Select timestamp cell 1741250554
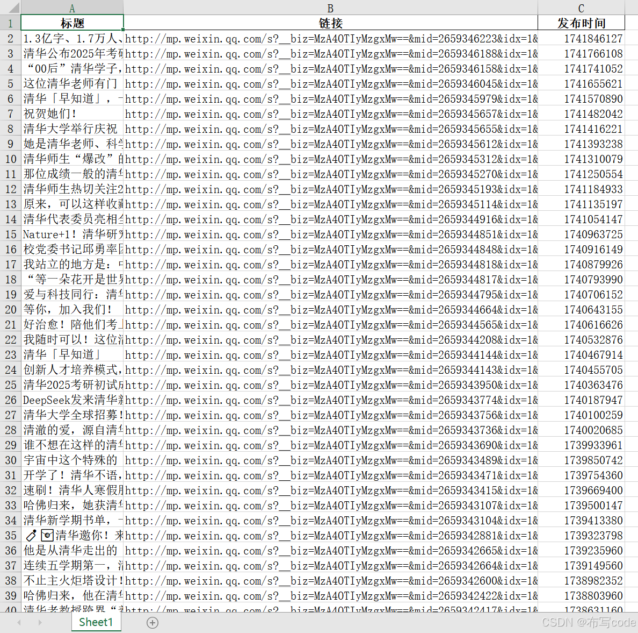Viewport: 638px width, 633px height. pyautogui.click(x=581, y=174)
